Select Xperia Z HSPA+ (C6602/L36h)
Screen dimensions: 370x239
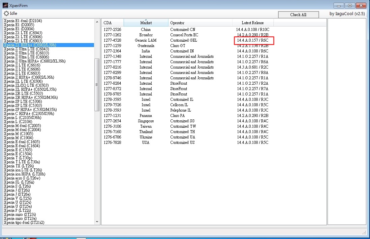pos(29,77)
